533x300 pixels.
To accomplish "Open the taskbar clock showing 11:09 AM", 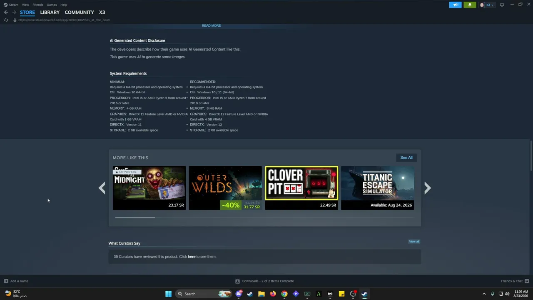I will (x=521, y=294).
